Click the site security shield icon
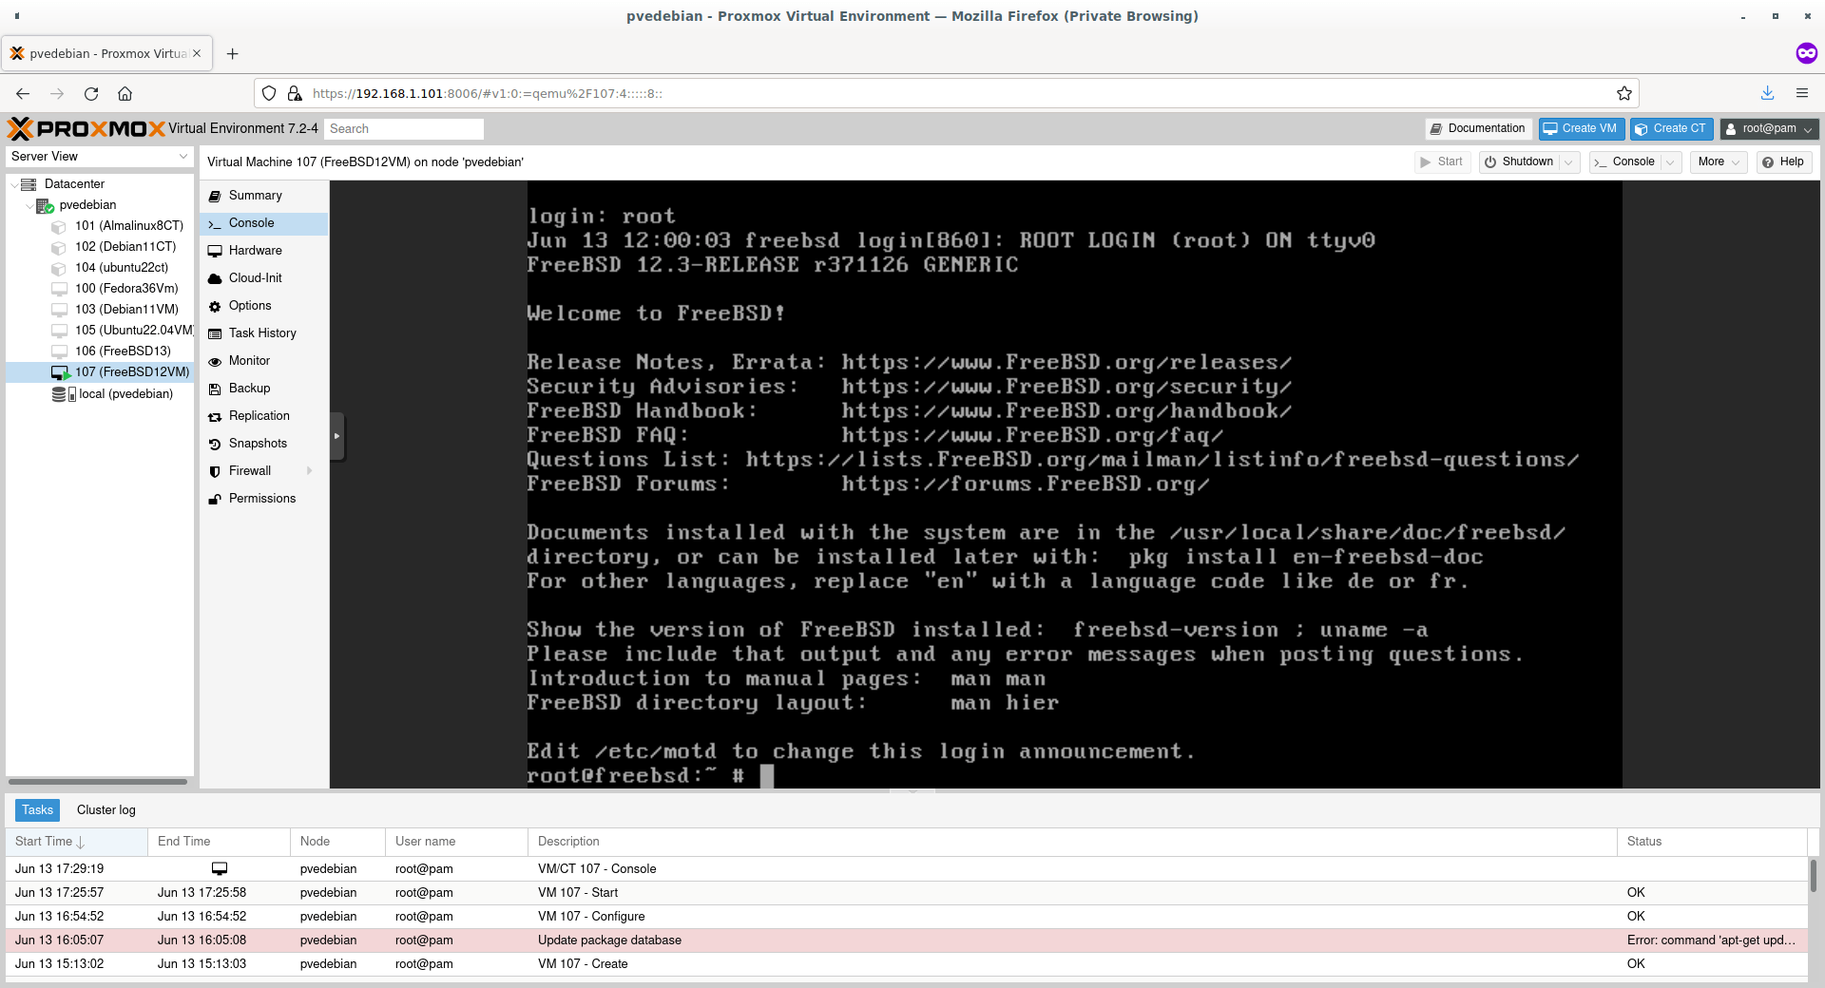This screenshot has width=1825, height=988. [269, 93]
